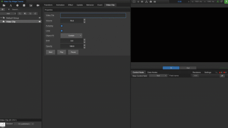Open the Data Nodes tab
This screenshot has width=228, height=128.
click(x=152, y=72)
